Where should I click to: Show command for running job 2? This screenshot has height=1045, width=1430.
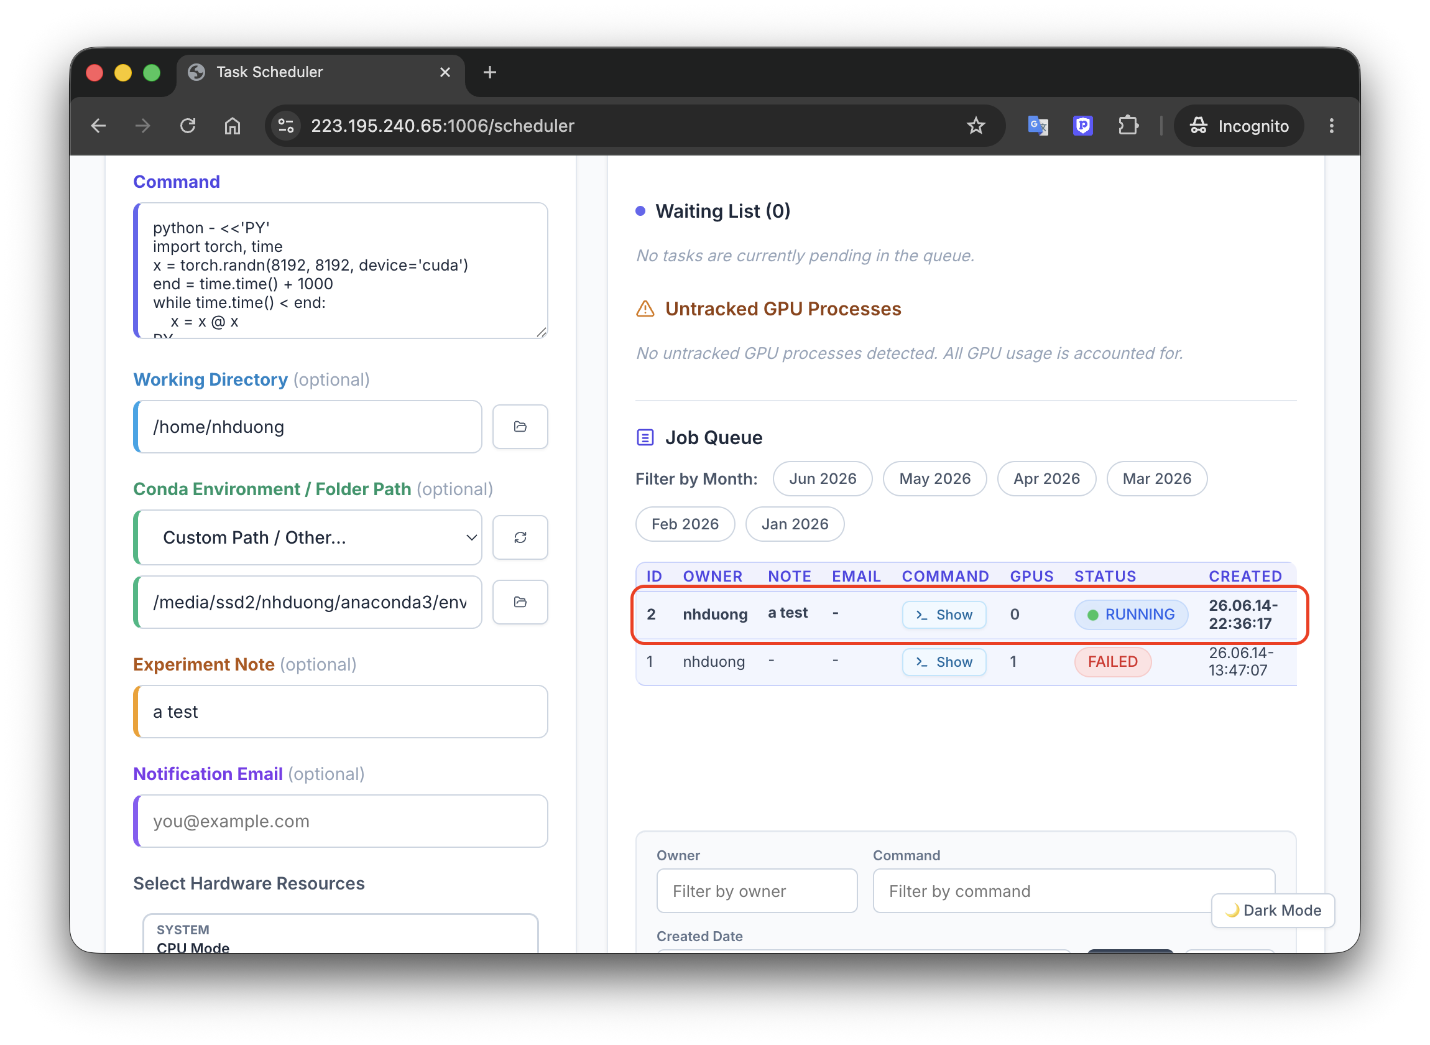pyautogui.click(x=944, y=615)
